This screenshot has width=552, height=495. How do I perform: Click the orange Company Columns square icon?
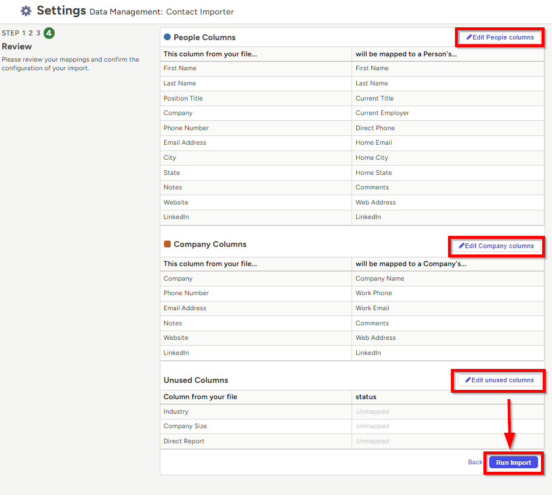tap(167, 244)
